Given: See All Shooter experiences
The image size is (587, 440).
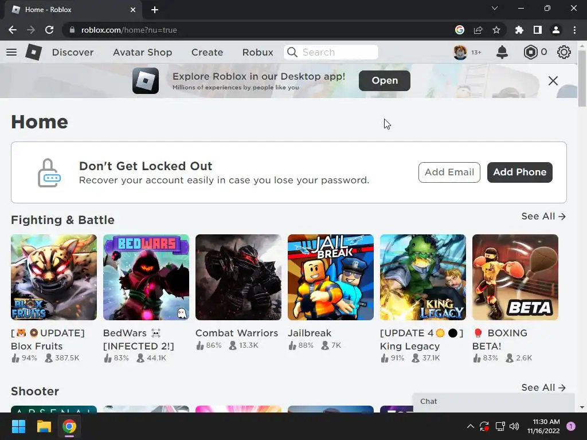Looking at the screenshot, I should click(x=543, y=388).
